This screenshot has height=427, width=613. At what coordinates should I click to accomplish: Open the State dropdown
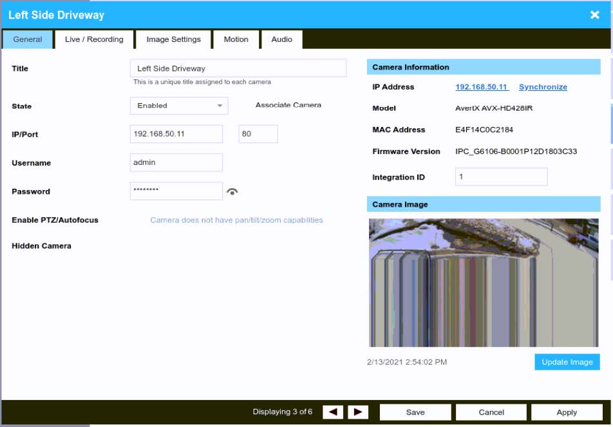coord(179,106)
